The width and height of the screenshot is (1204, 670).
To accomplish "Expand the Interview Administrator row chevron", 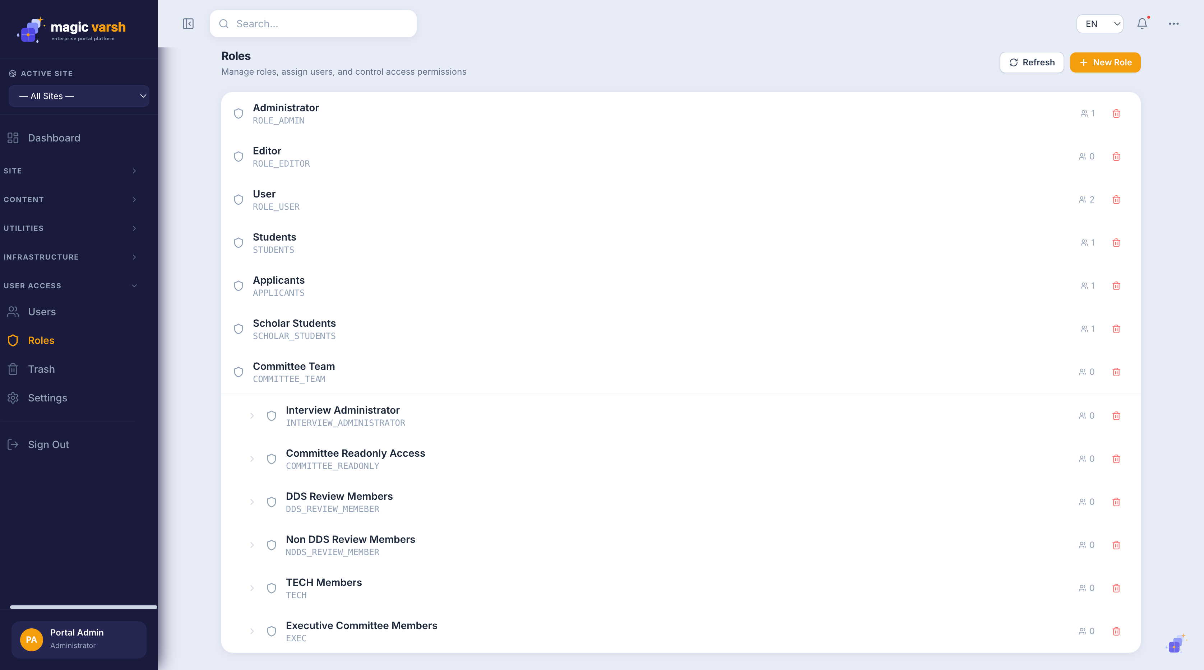I will coord(252,416).
